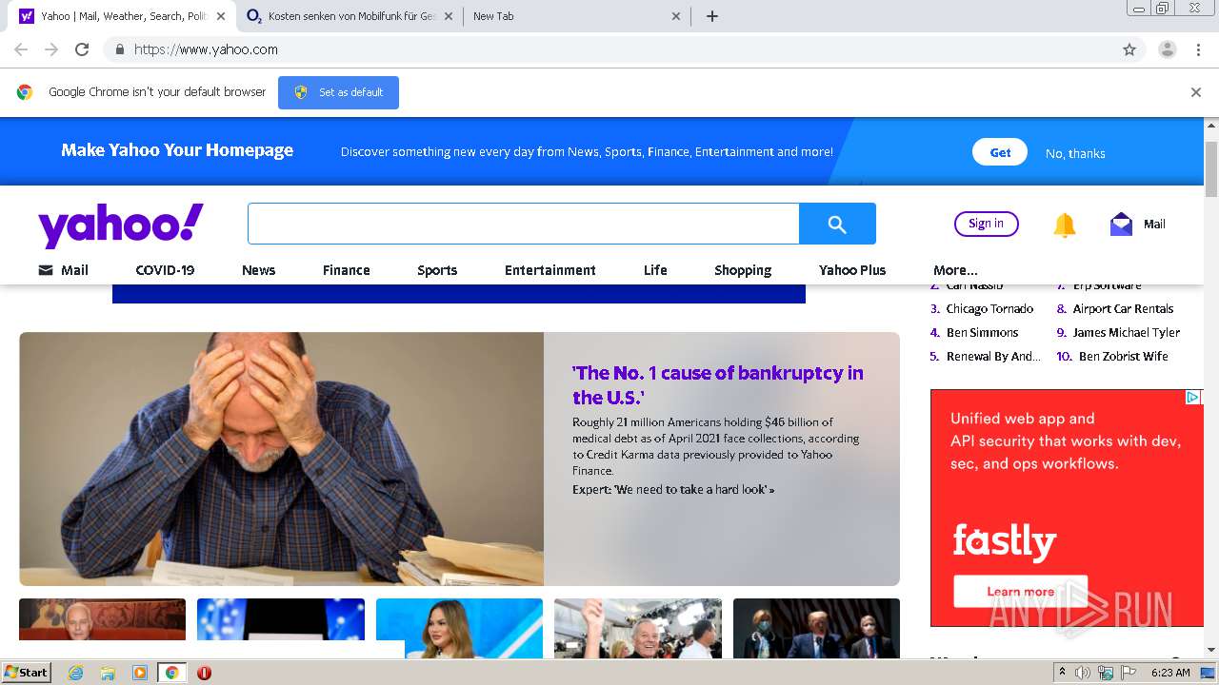Close the O2 Kosten senken tab
1219x685 pixels.
(449, 16)
